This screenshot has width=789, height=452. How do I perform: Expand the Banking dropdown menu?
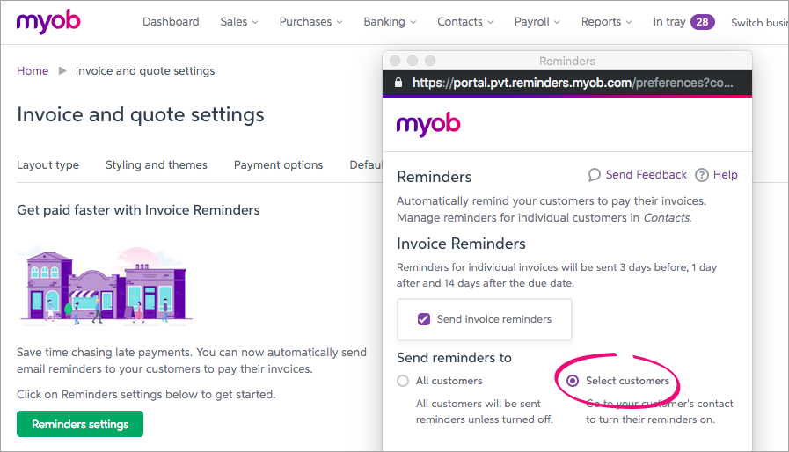389,22
